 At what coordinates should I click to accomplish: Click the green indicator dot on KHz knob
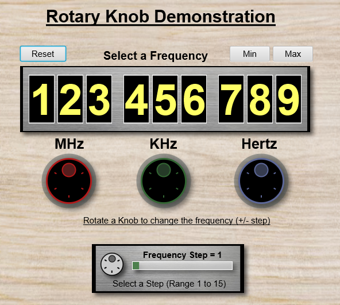point(164,170)
